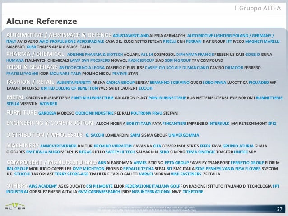Click the DISTRIBUTION / WHOLESALE heading
This screenshot has height=216, width=288.
[x=45, y=135]
